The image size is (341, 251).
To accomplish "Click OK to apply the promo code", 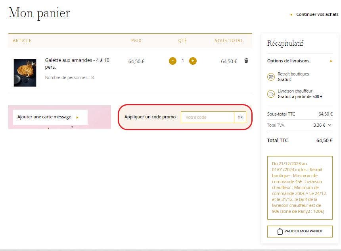I will point(240,117).
